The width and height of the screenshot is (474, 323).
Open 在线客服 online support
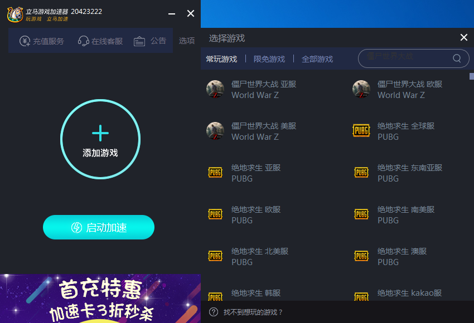[x=100, y=41]
